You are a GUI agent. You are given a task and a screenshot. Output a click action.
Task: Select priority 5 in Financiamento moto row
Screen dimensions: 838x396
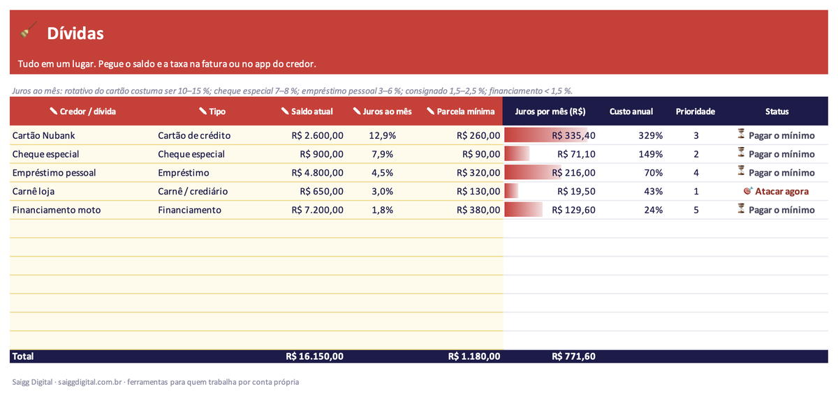click(x=696, y=210)
